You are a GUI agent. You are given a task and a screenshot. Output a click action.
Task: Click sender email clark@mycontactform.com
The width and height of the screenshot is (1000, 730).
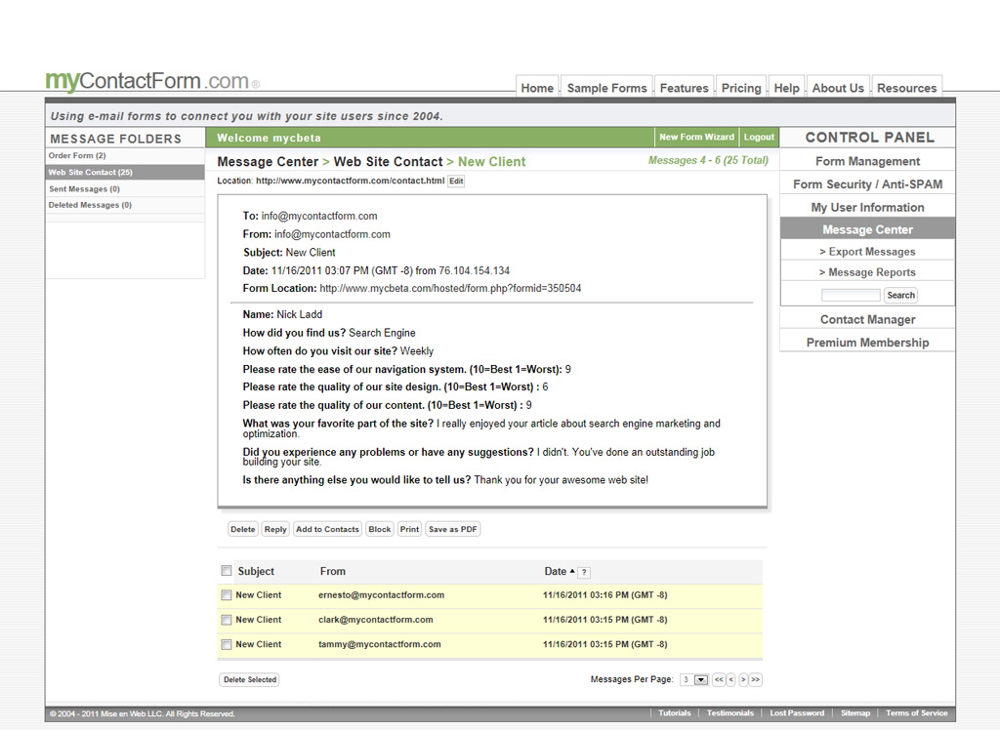pos(376,620)
